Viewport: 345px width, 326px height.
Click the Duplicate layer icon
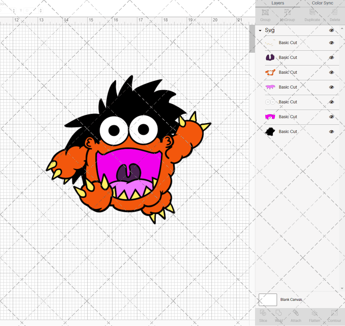(312, 15)
